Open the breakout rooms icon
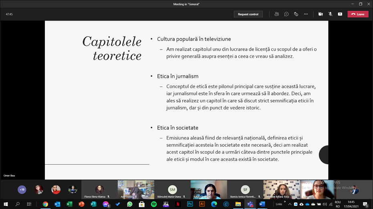Image resolution: width=373 pixels, height=209 pixels. [296, 14]
